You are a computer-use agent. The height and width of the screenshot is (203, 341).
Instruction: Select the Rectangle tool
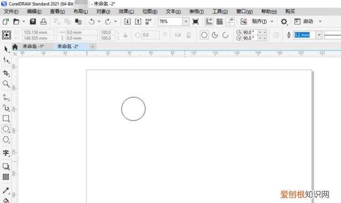pyautogui.click(x=6, y=118)
